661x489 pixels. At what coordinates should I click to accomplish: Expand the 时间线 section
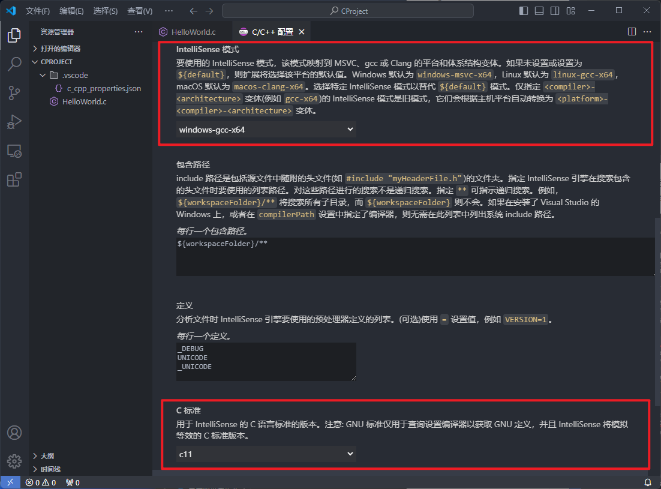90,469
